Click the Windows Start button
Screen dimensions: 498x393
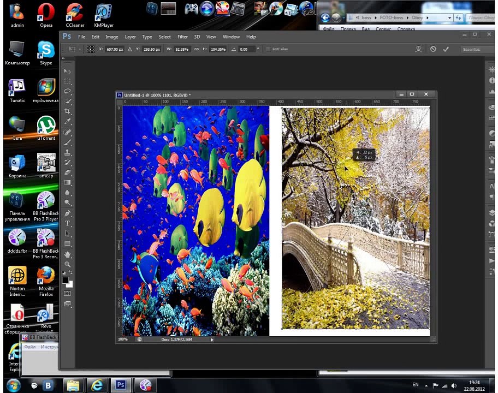[x=13, y=385]
